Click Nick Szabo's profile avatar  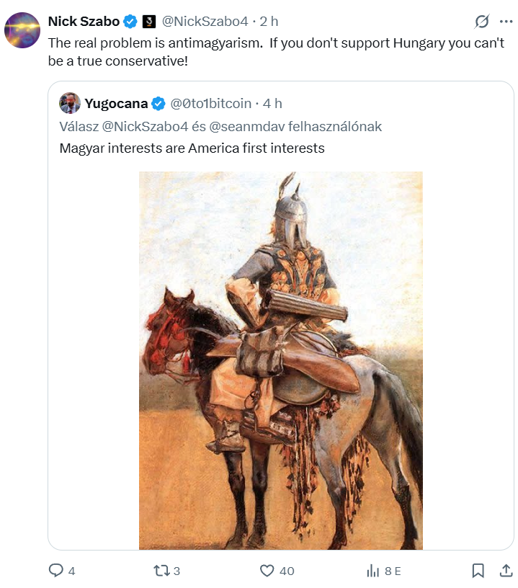coord(22,30)
